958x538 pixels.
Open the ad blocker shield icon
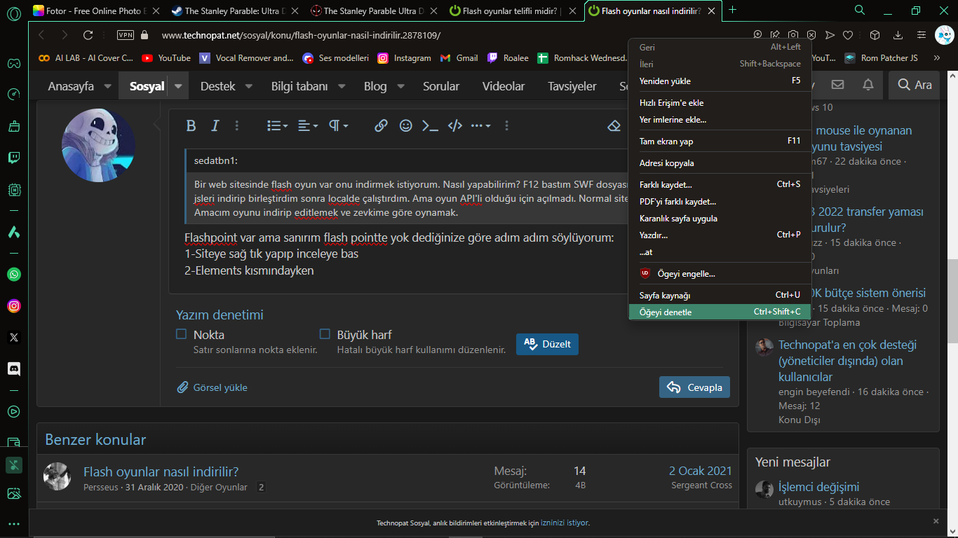(x=811, y=35)
